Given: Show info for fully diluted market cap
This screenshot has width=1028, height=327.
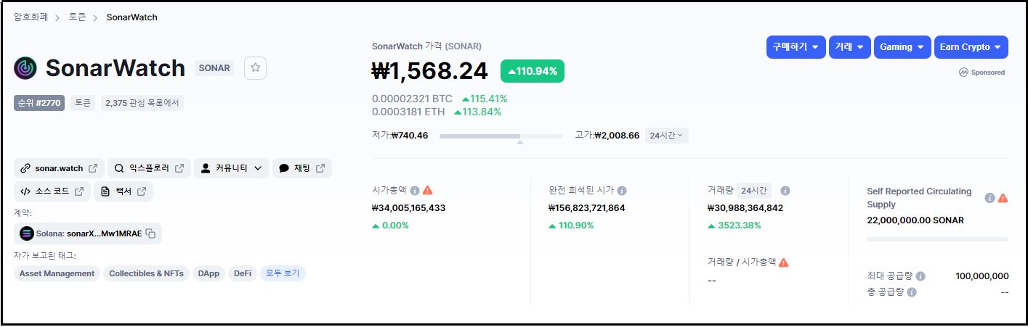Looking at the screenshot, I should (x=622, y=190).
